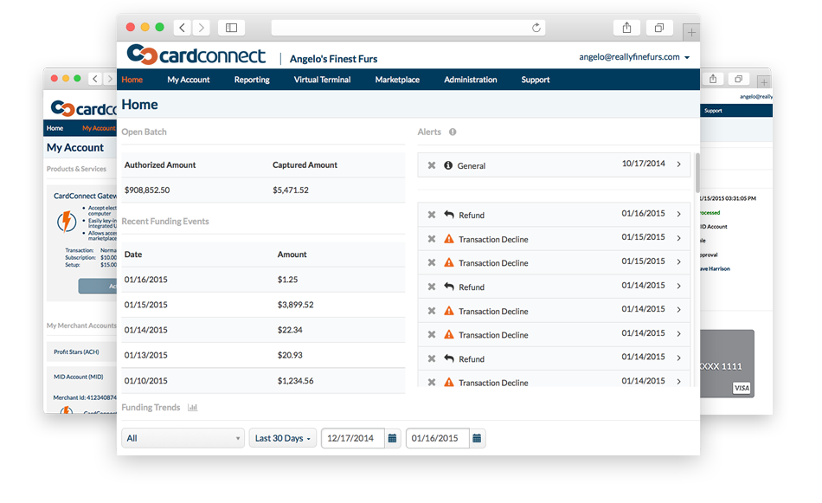Screen dimensions: 822x503
Task: Expand first 01/15/2015 Transaction Decline chevron
Action: click(679, 238)
